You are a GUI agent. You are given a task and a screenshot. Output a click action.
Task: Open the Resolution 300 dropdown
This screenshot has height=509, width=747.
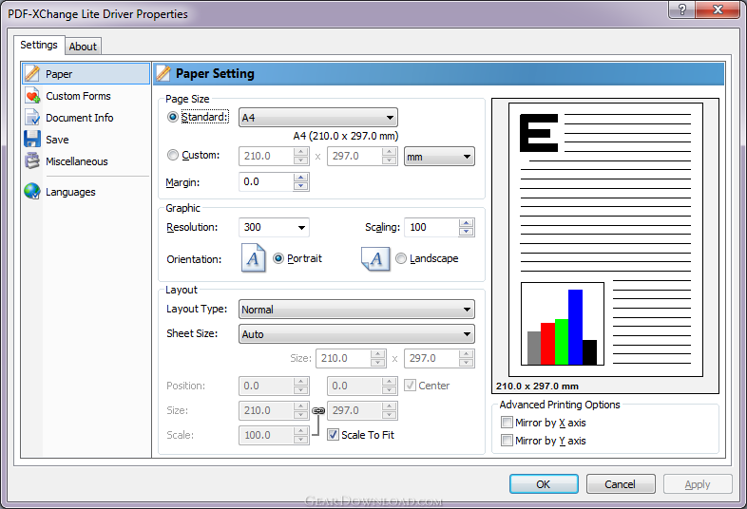pos(274,227)
